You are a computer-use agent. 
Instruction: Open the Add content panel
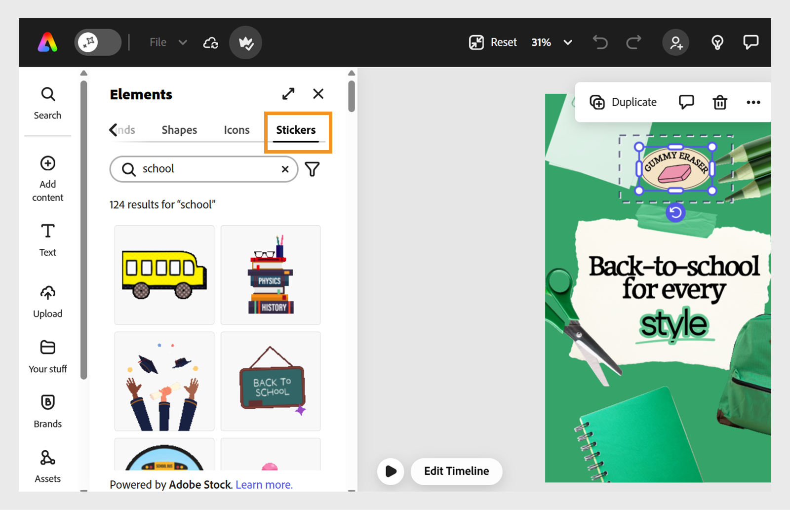tap(47, 178)
